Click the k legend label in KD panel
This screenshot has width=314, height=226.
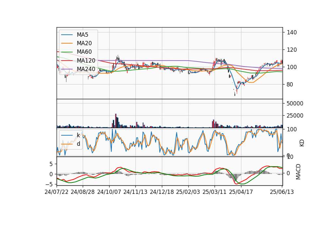click(78, 135)
